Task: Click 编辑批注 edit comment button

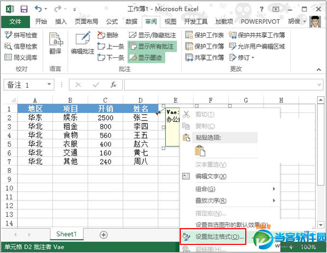Action: [x=83, y=43]
